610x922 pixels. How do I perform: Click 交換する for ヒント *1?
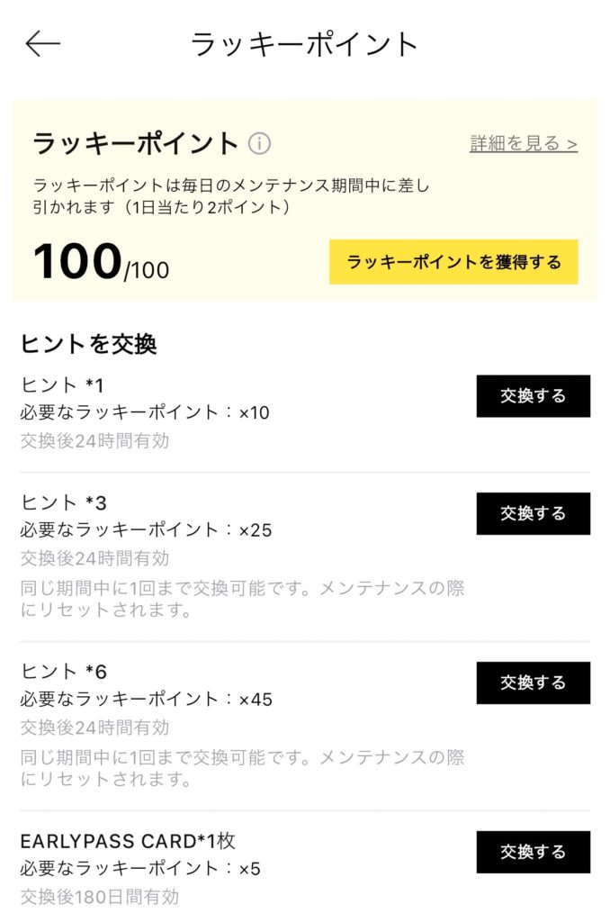(x=533, y=396)
